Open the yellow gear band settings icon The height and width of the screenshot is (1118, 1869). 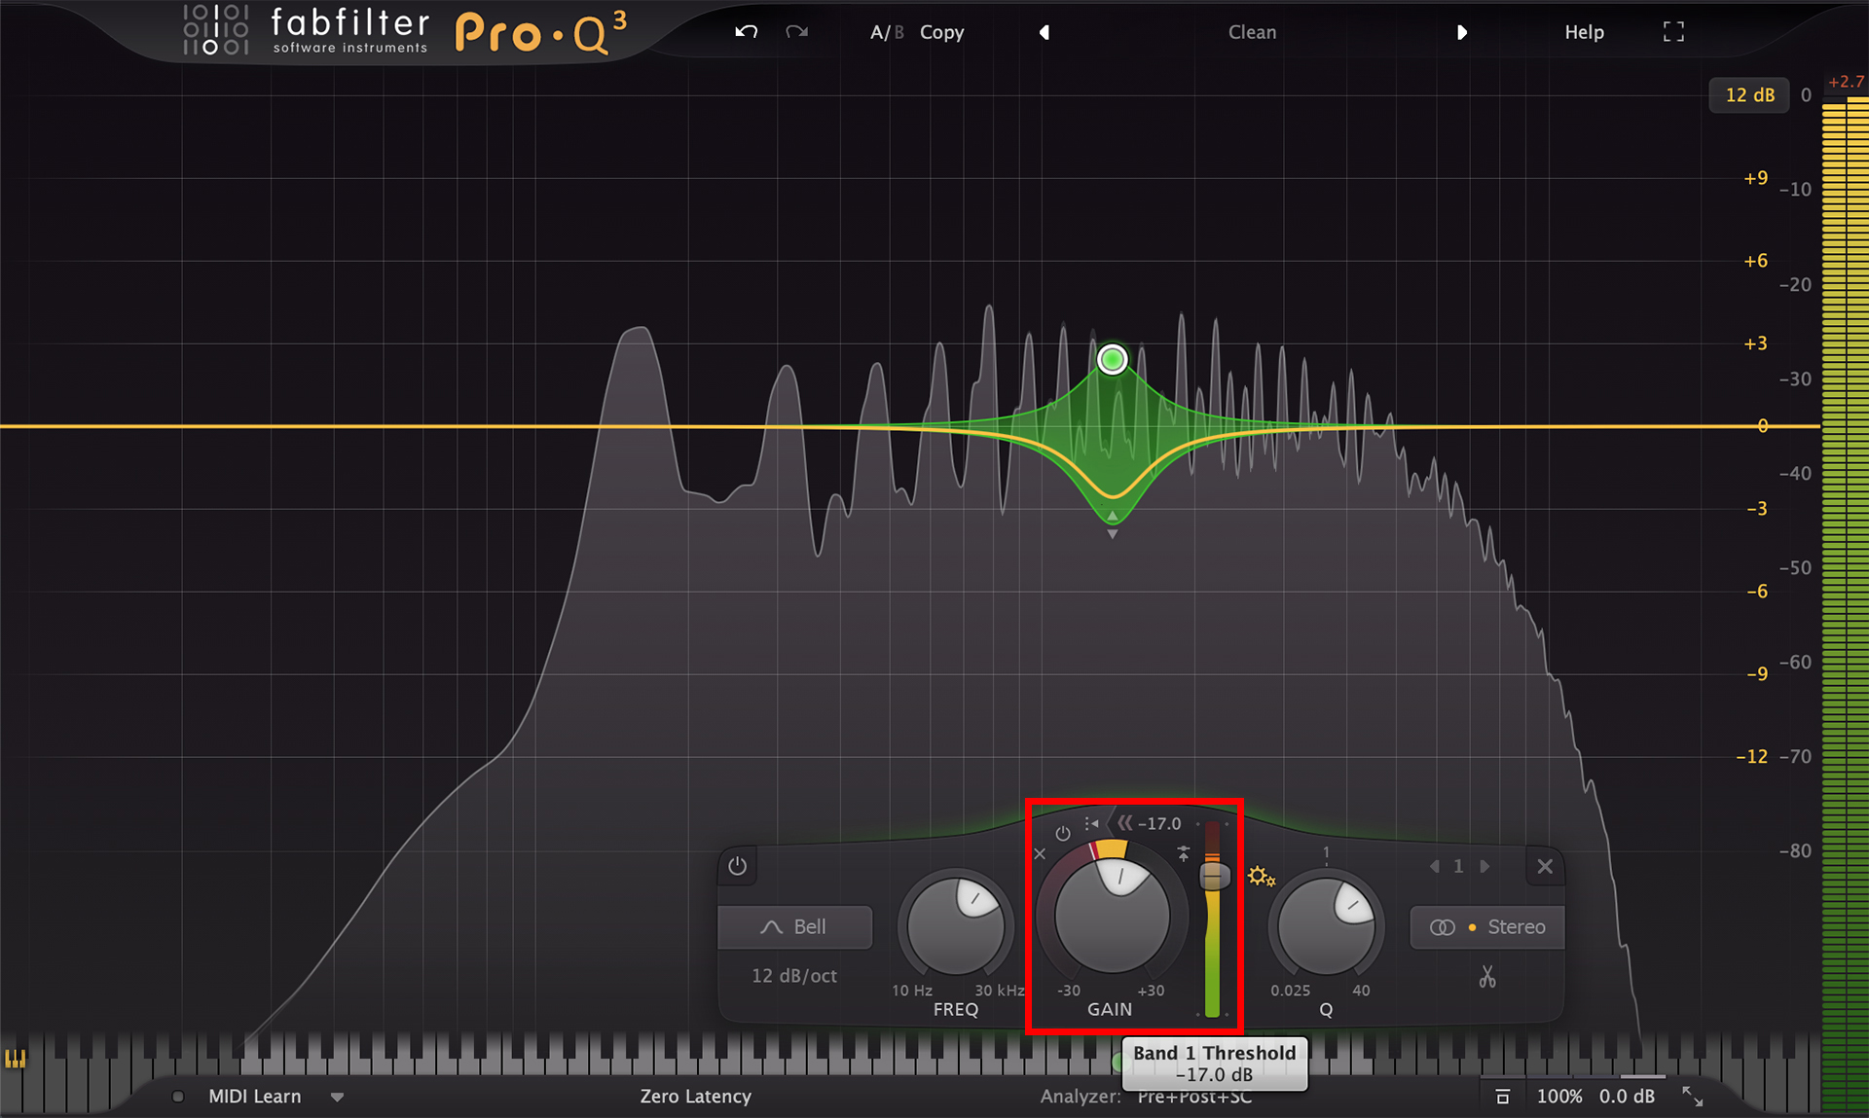click(1261, 877)
